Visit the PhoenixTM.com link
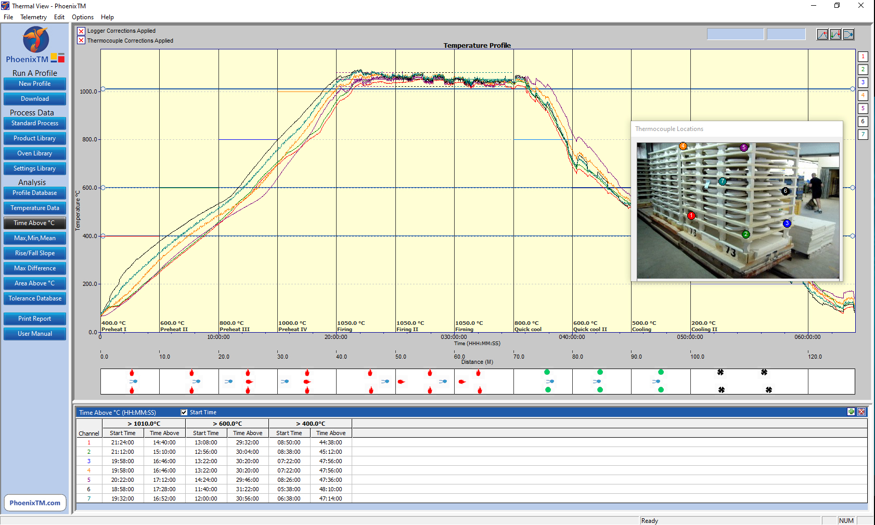 35,503
